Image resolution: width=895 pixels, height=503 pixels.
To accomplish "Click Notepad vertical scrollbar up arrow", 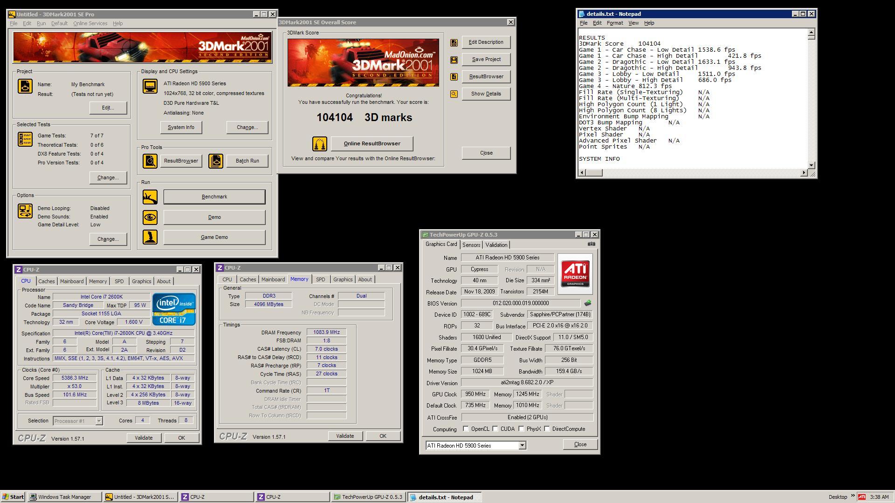I will (x=812, y=32).
